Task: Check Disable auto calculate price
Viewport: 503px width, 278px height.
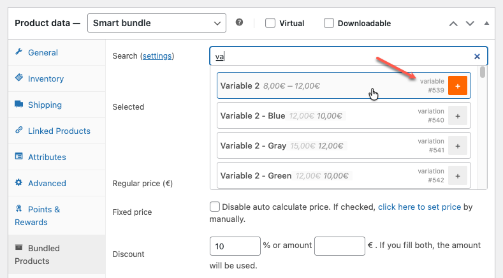Action: (x=215, y=207)
